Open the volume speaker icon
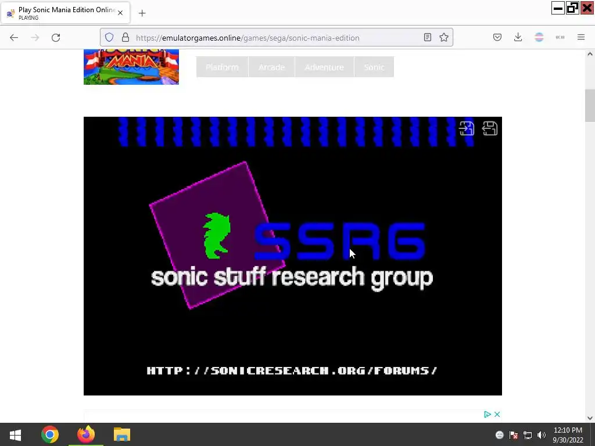Screen dimensions: 595x446 click(x=542, y=435)
